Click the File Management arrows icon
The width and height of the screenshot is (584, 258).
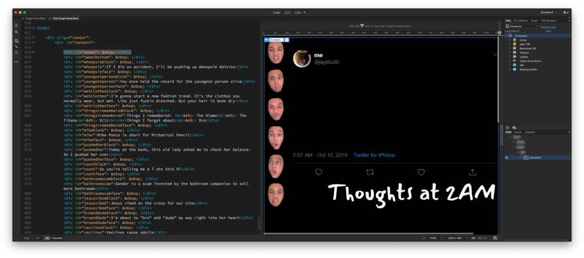click(x=17, y=33)
